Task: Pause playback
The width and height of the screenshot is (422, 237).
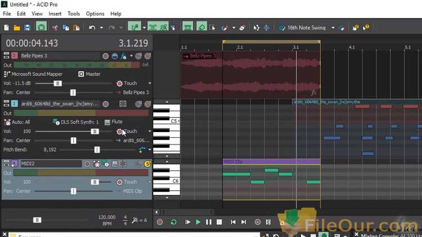Action: [209, 222]
